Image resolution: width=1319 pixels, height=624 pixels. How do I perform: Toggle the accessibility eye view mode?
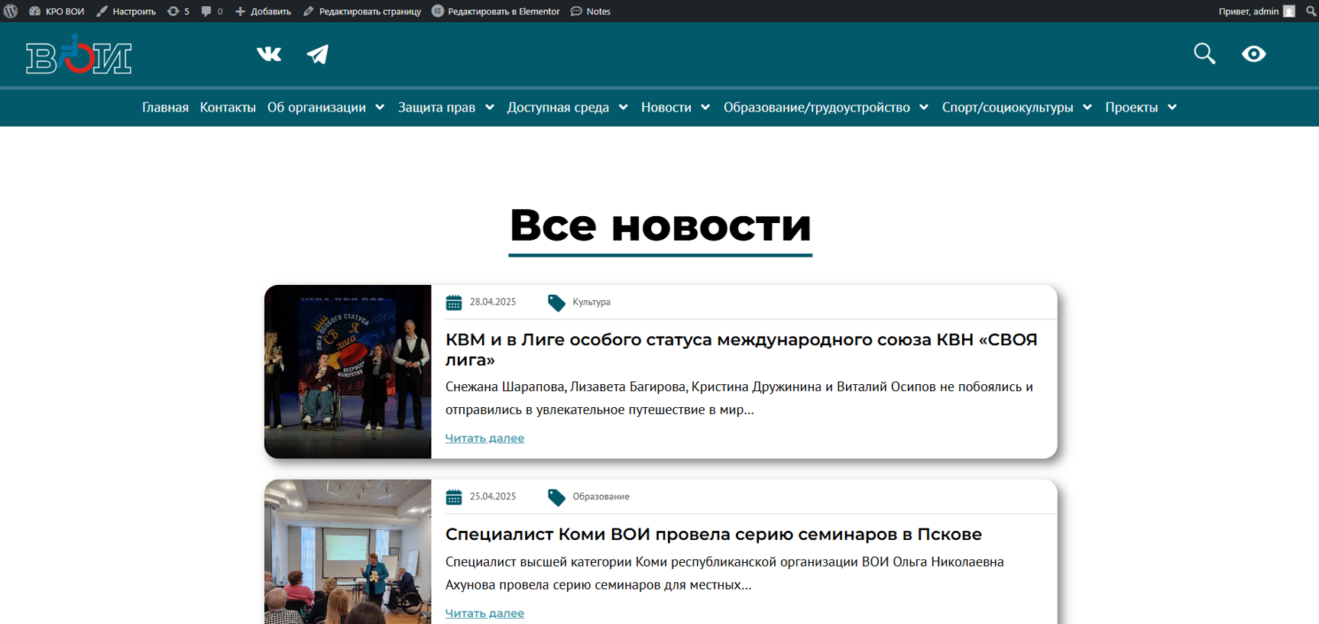point(1253,53)
